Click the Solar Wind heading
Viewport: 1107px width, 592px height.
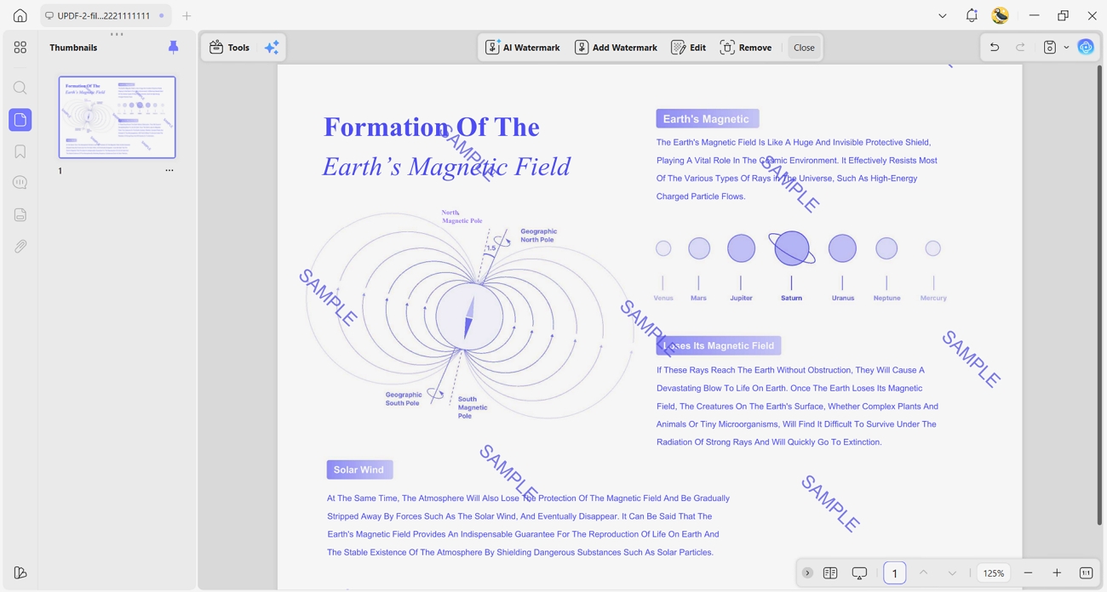359,470
